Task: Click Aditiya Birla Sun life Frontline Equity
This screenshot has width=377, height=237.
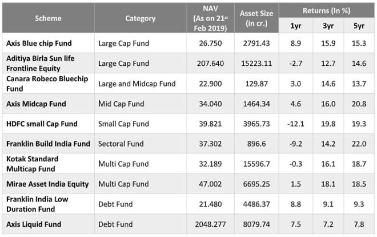Action: click(40, 63)
